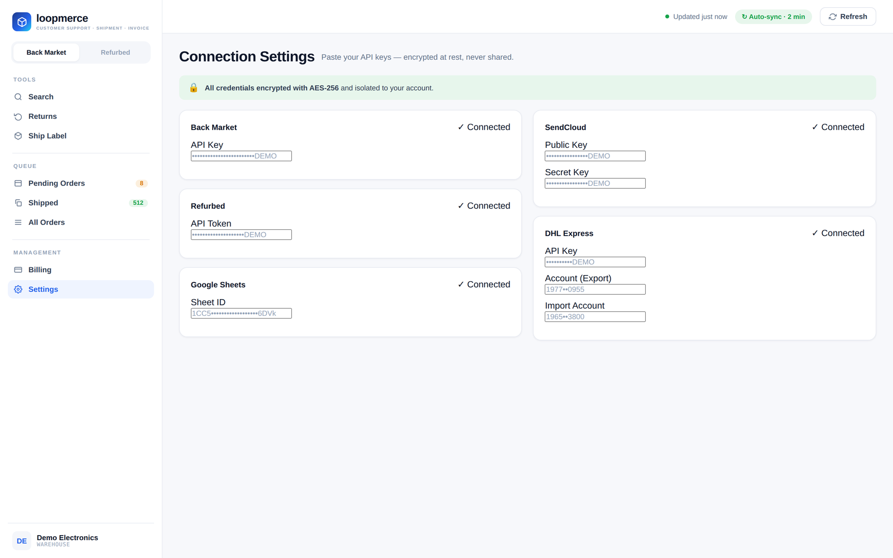
Task: Click Connected status on Google Sheets card
Action: (484, 285)
